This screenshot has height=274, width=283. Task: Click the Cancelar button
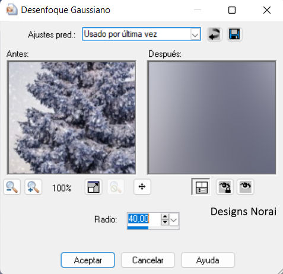click(148, 260)
